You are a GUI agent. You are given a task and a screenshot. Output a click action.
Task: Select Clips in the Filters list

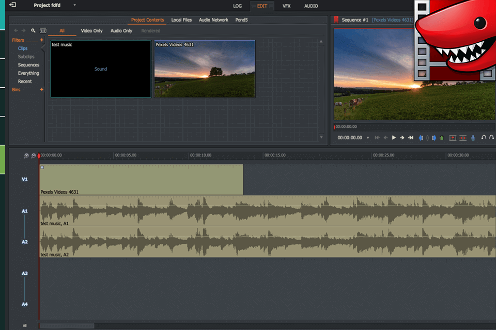(x=22, y=48)
